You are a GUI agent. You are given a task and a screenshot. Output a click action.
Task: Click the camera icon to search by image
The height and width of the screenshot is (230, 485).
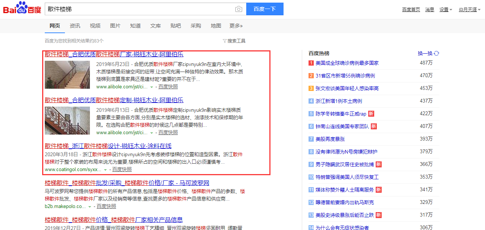239,9
